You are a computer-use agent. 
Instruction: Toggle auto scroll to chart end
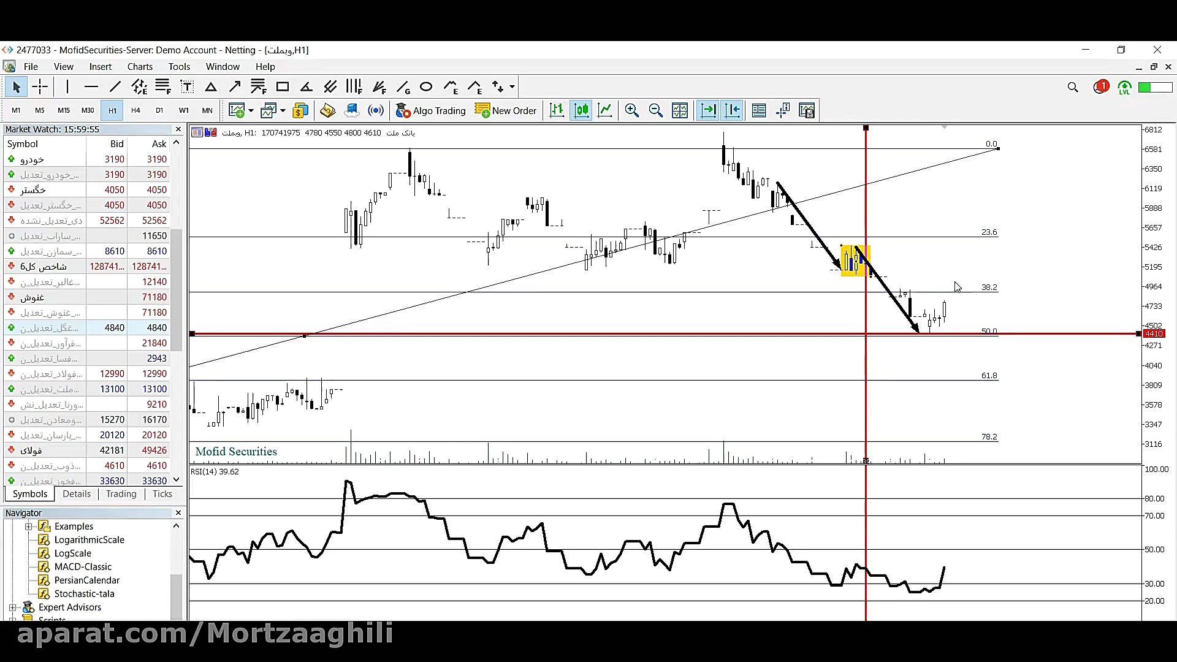pos(708,110)
